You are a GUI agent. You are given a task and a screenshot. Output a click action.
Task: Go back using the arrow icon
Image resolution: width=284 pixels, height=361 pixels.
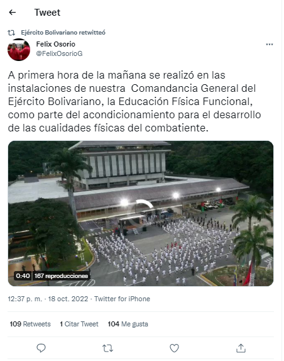pyautogui.click(x=12, y=13)
